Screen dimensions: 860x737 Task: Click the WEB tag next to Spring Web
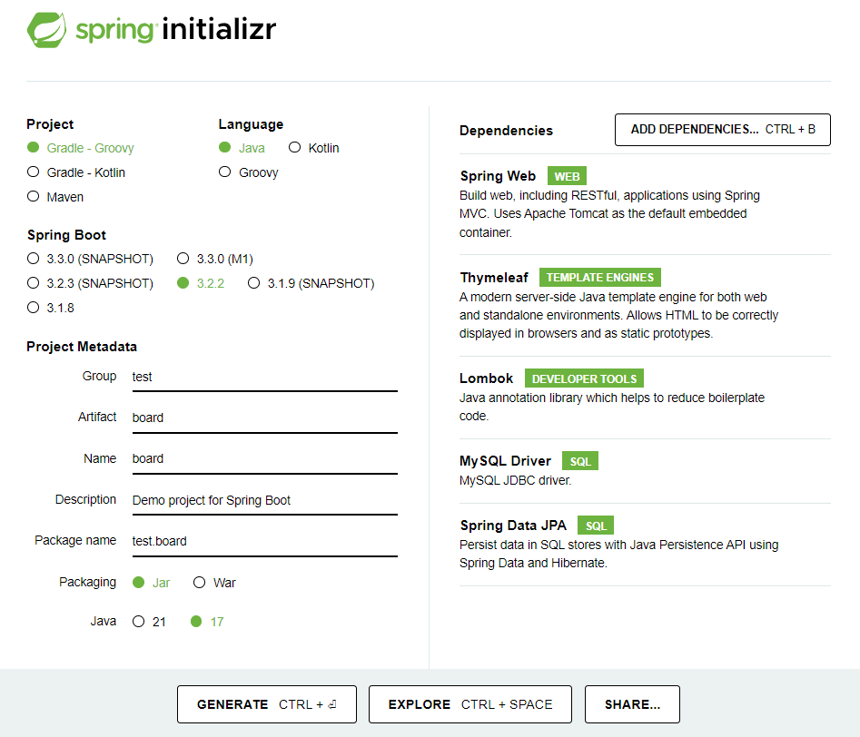point(567,176)
